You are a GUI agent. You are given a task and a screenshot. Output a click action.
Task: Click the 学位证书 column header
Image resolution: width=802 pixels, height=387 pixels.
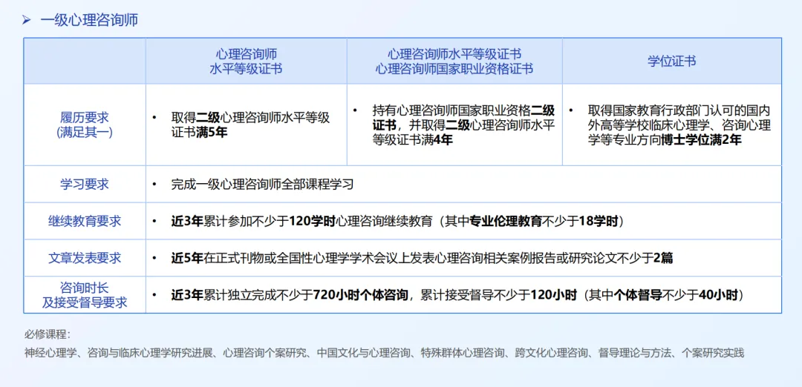tap(671, 62)
